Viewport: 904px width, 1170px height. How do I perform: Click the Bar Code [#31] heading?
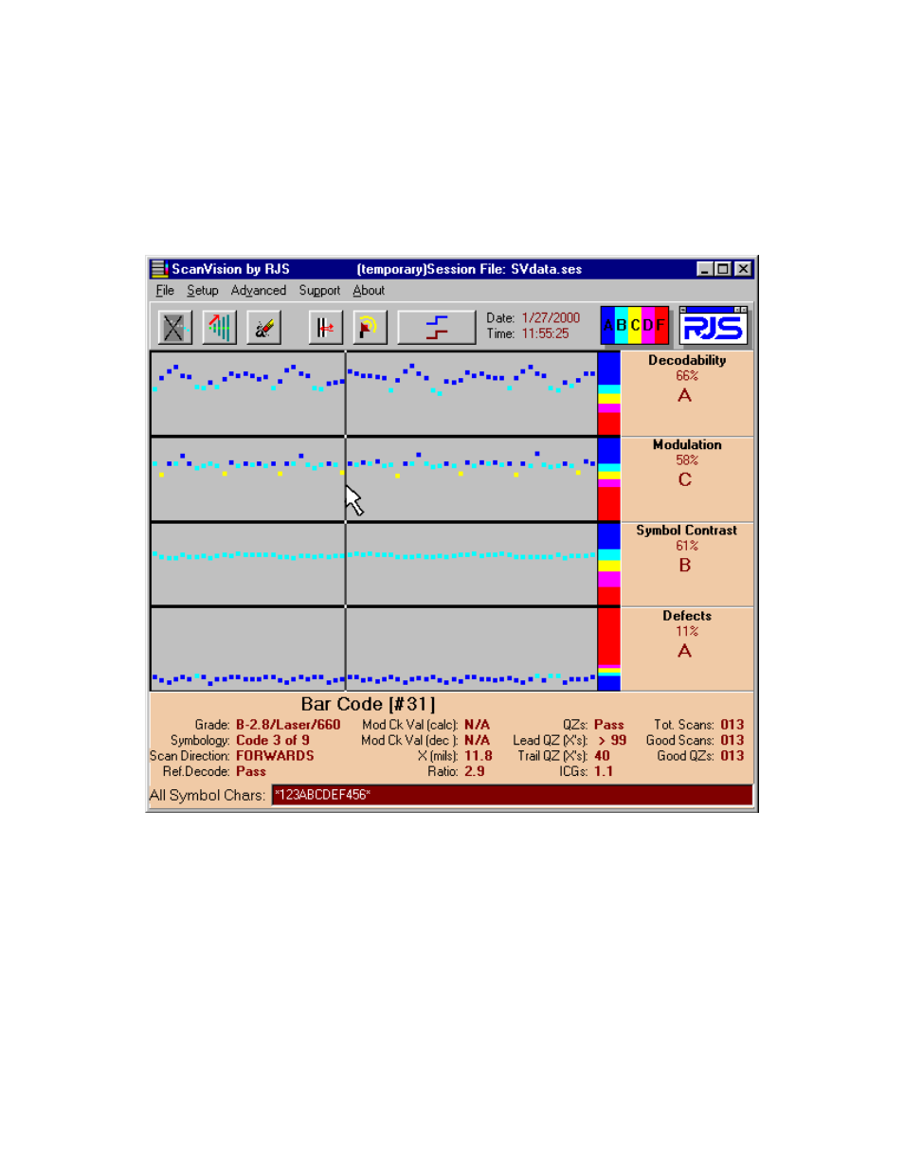pos(369,704)
